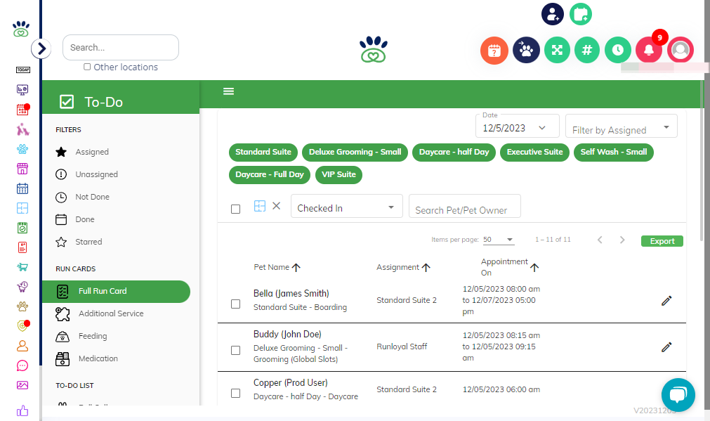Sort by Appointment On column
The width and height of the screenshot is (710, 421).
click(509, 267)
